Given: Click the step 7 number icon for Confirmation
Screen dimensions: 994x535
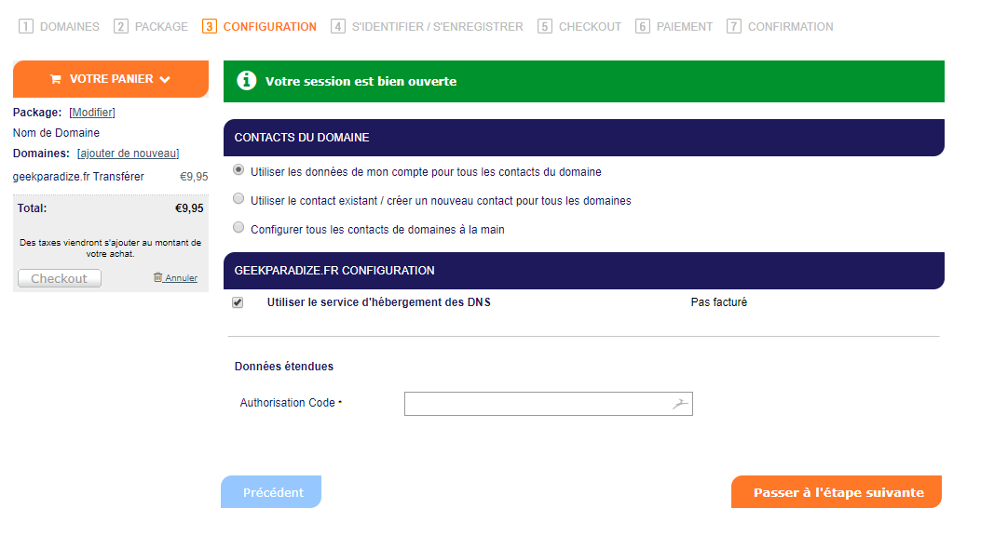Looking at the screenshot, I should pos(734,27).
